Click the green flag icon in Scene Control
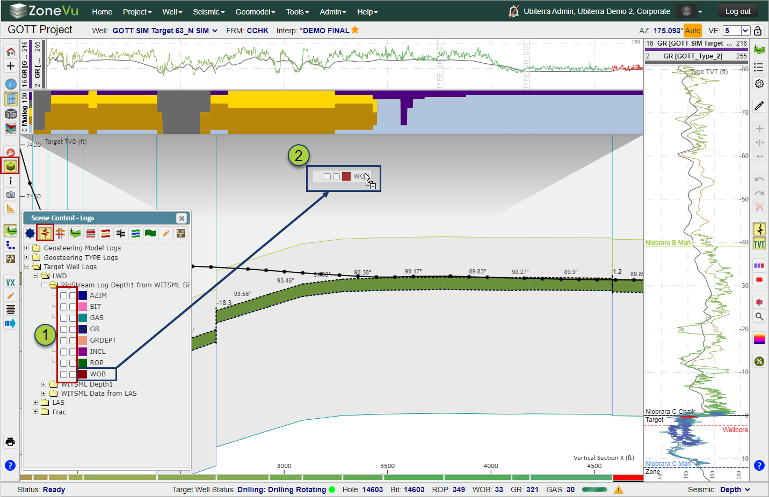The width and height of the screenshot is (769, 497). click(150, 233)
